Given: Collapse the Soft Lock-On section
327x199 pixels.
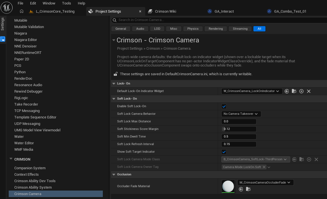Looking at the screenshot, I should pyautogui.click(x=114, y=99).
